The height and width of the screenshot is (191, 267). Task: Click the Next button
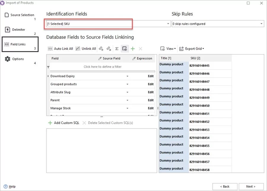(251, 186)
